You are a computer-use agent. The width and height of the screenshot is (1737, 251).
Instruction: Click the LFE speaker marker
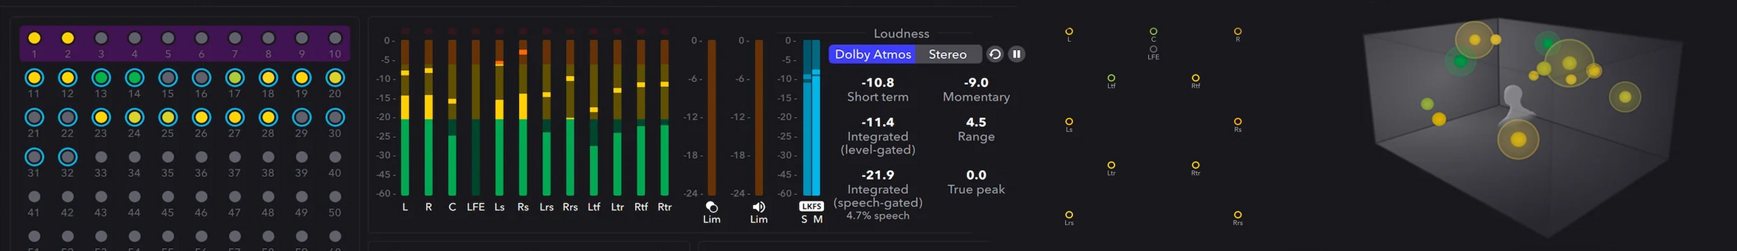1153,49
